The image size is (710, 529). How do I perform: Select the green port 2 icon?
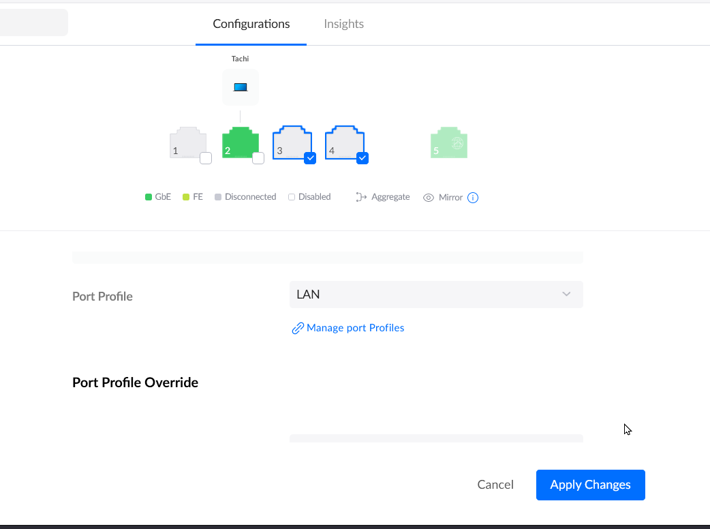coord(241,142)
